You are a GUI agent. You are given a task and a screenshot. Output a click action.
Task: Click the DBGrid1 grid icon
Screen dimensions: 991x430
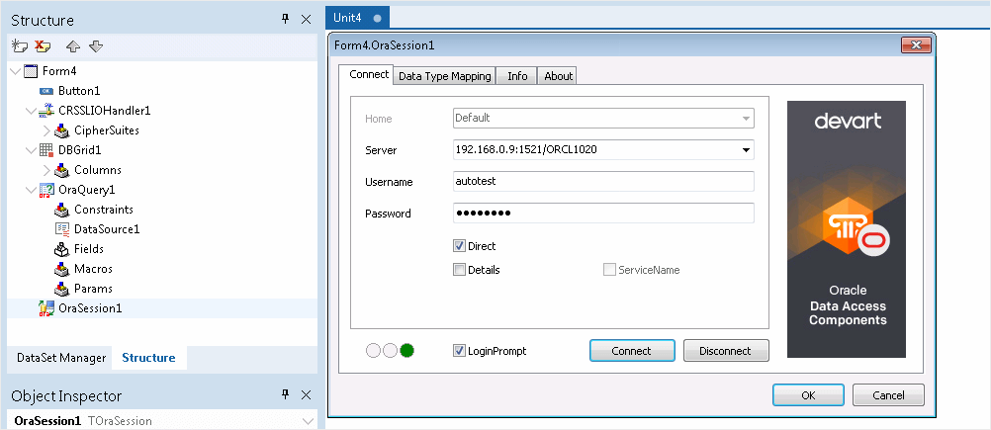(46, 150)
